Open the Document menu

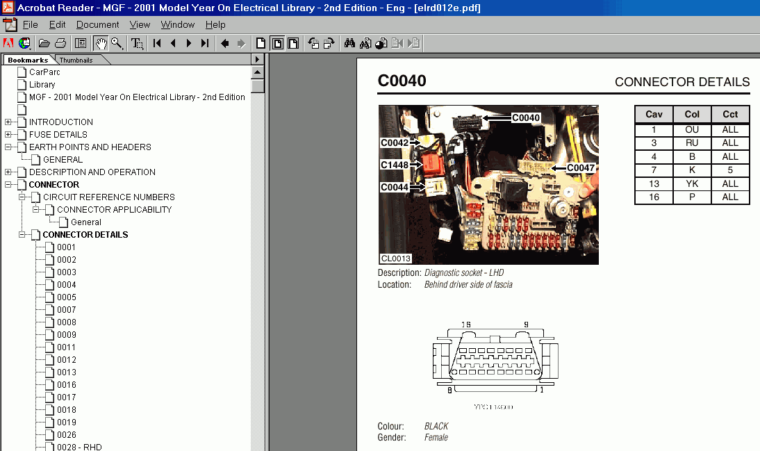(97, 25)
